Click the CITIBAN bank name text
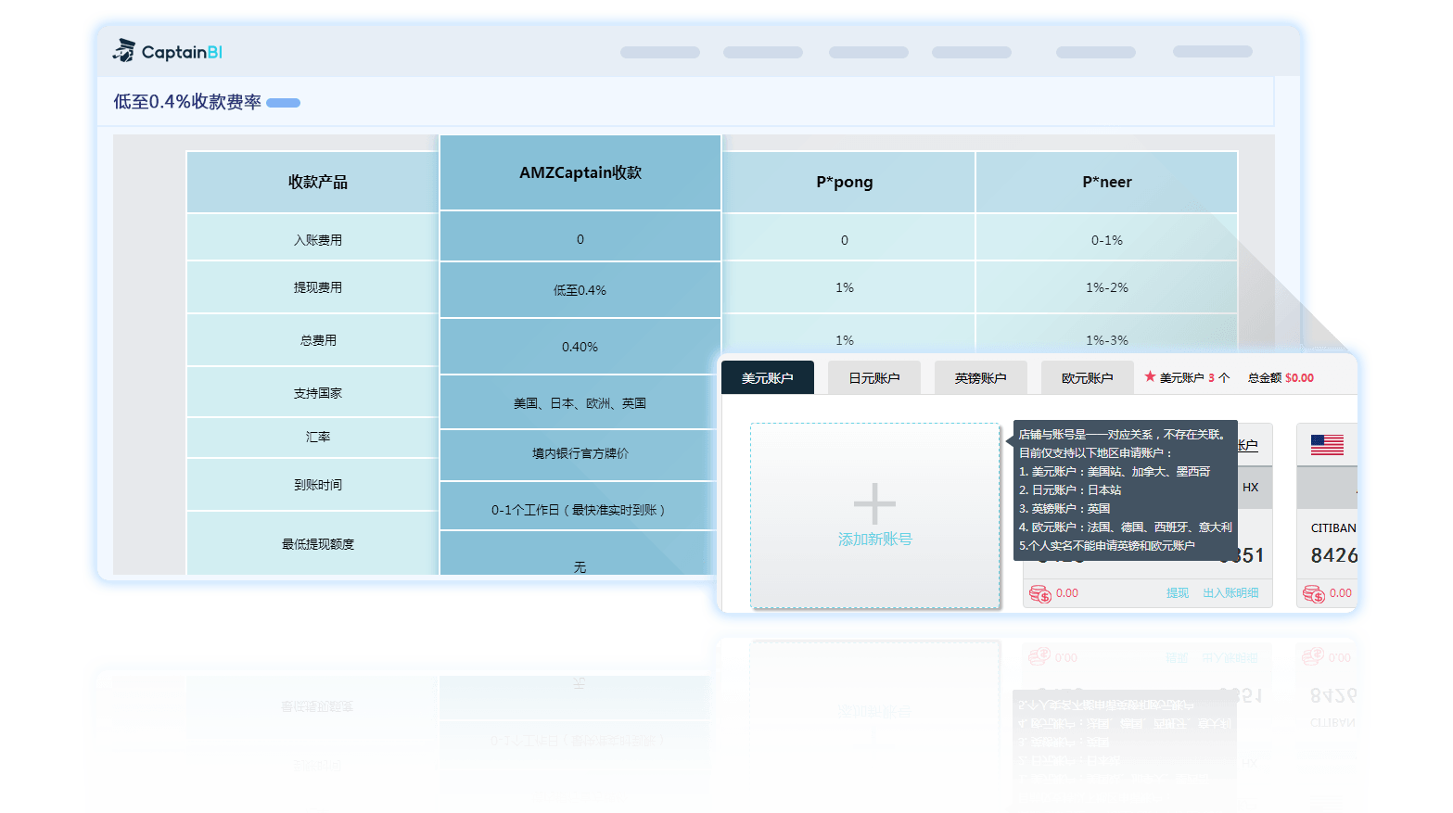1453x813 pixels. point(1333,527)
